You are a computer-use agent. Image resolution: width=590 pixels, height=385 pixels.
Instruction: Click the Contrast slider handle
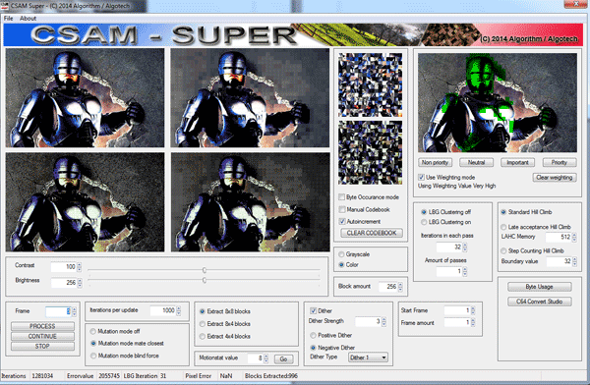point(205,270)
